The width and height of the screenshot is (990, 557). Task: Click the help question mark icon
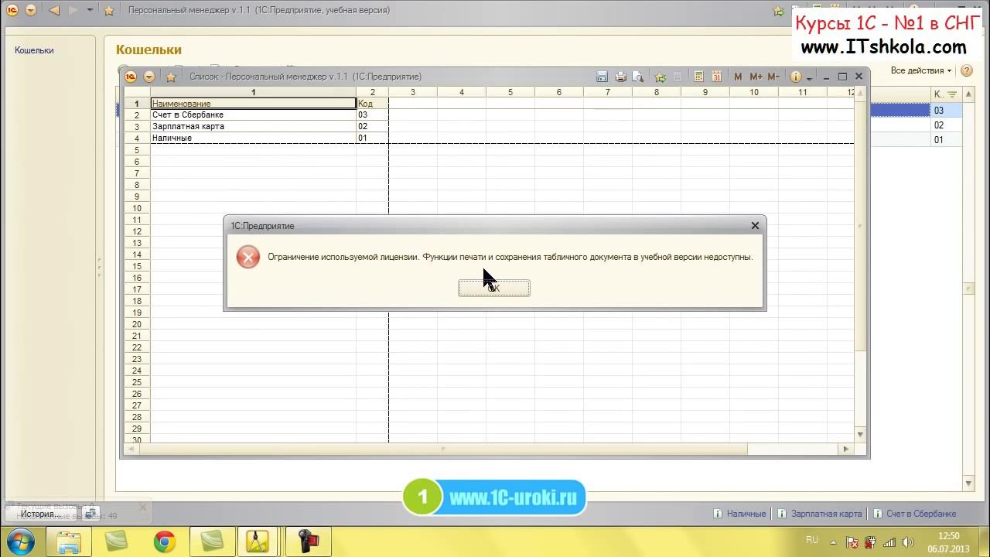coord(966,70)
